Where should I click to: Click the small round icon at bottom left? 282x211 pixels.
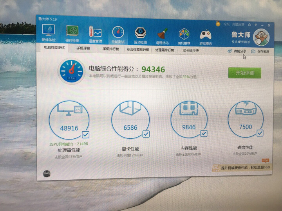coord(47,173)
